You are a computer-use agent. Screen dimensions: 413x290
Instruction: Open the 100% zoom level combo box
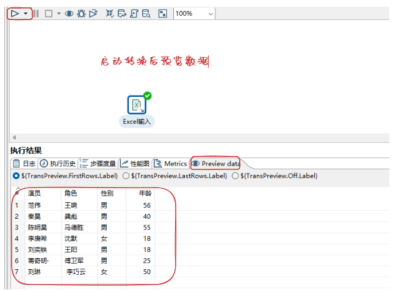click(195, 13)
